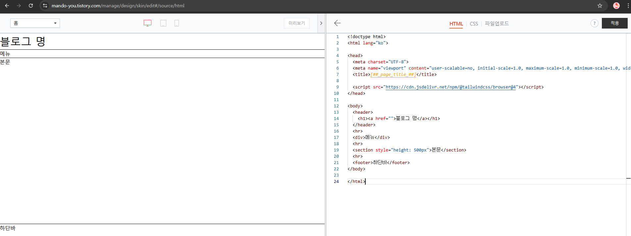Click the <!doctype html> code line

366,37
